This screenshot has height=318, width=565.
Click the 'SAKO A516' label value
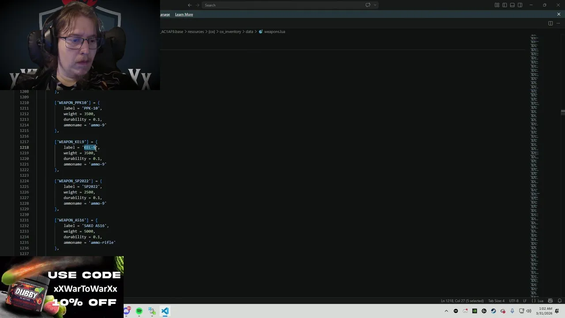(94, 226)
